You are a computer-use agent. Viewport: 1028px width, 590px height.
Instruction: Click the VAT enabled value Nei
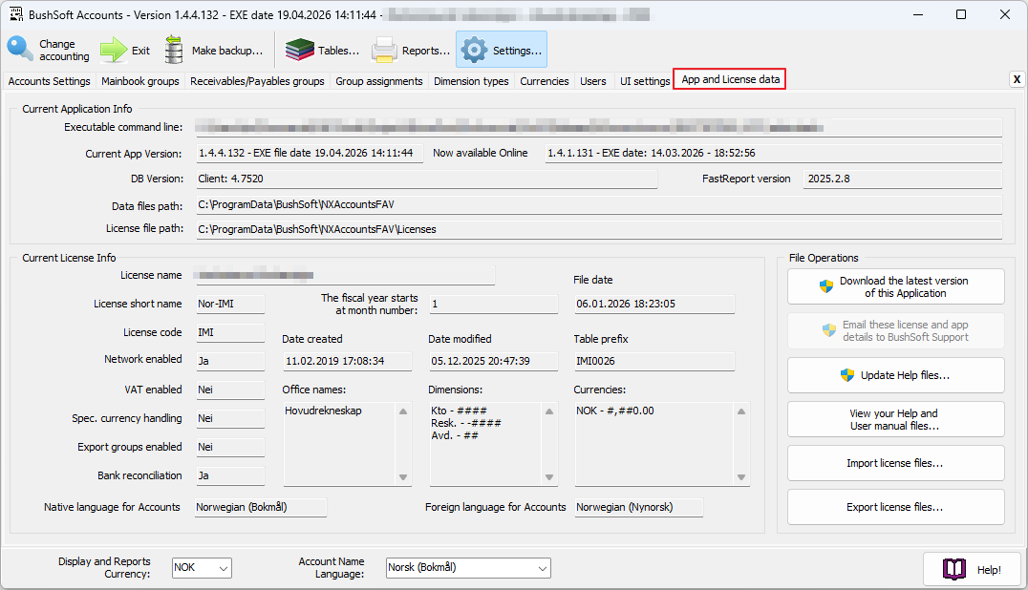click(x=230, y=390)
